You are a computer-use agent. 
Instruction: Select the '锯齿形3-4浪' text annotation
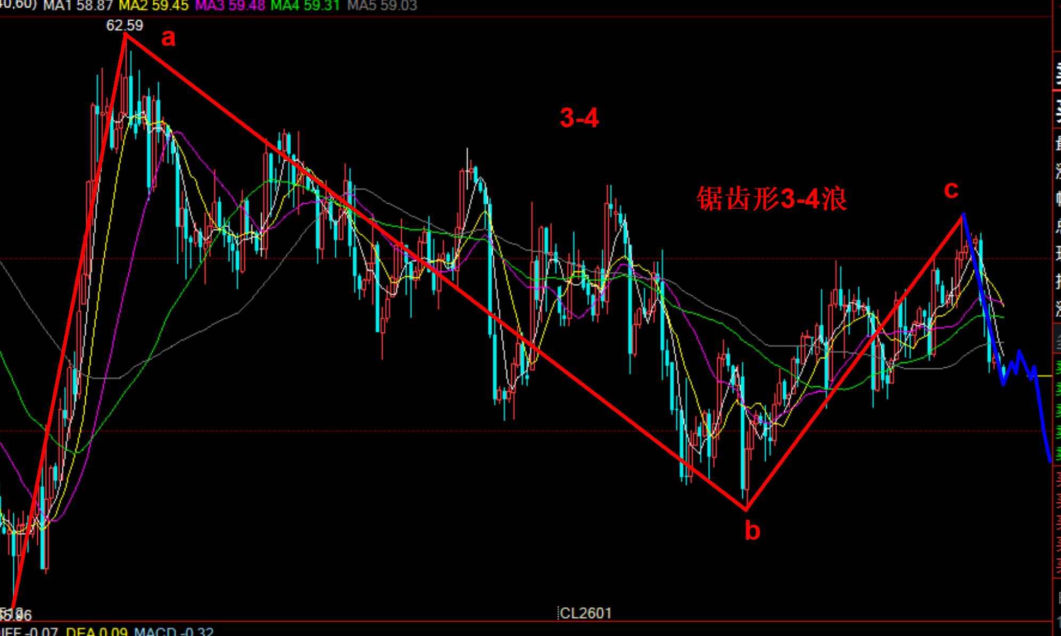[x=772, y=199]
